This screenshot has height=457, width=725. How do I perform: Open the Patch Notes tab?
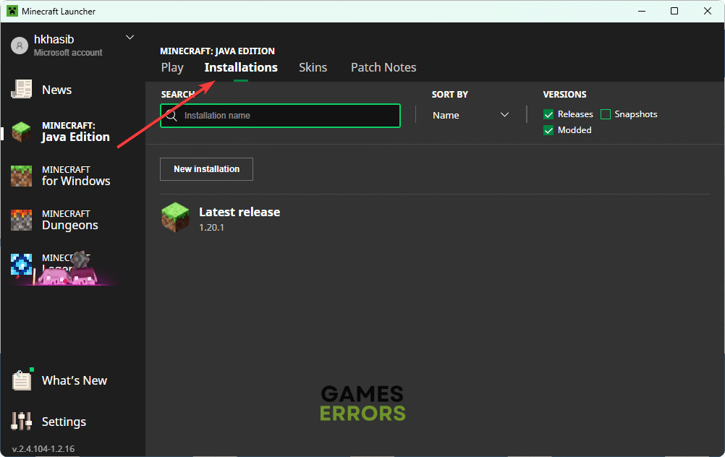point(383,67)
